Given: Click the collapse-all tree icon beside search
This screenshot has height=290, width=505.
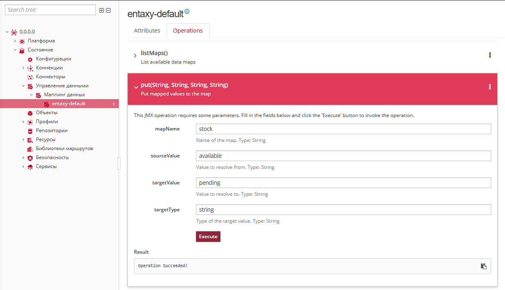Looking at the screenshot, I should click(x=108, y=10).
